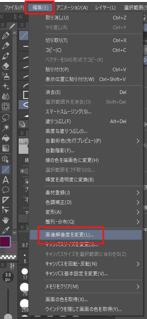Image resolution: width=147 pixels, height=319 pixels.
Task: Choose 画面の色を取得(X)... menu item
Action: pos(86,300)
